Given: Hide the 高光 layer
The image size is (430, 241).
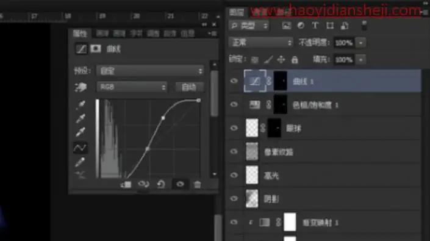Looking at the screenshot, I should [x=234, y=175].
